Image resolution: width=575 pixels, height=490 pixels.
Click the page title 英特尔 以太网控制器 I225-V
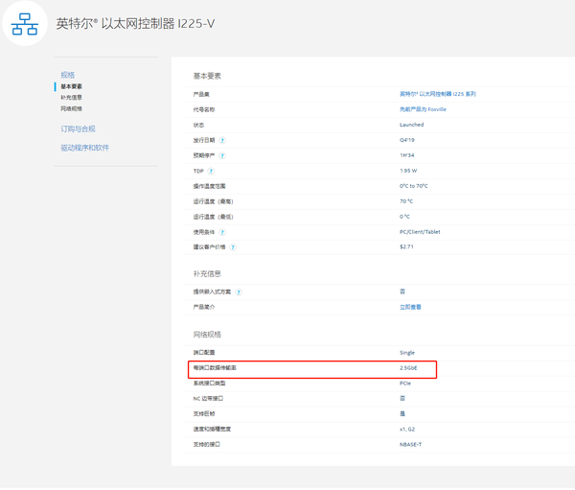[x=135, y=24]
